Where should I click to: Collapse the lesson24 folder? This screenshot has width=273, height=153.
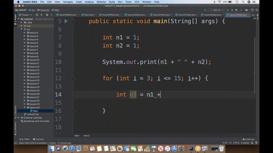pyautogui.click(x=25, y=108)
